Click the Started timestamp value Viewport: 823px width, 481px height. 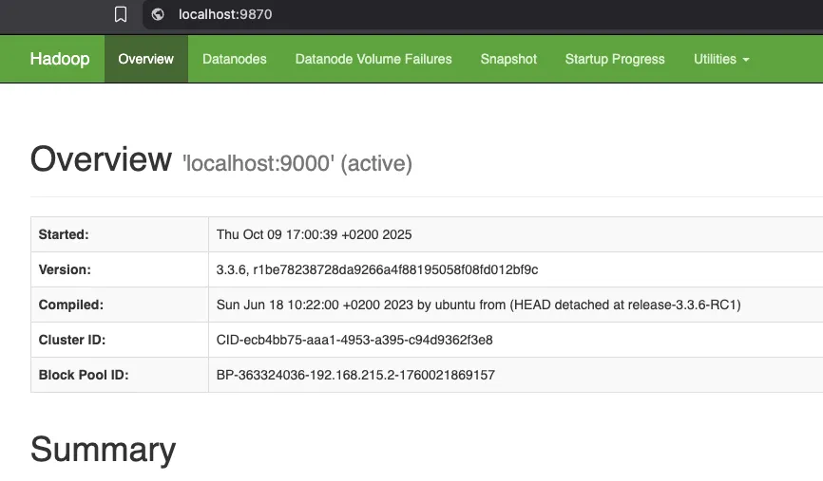click(314, 234)
